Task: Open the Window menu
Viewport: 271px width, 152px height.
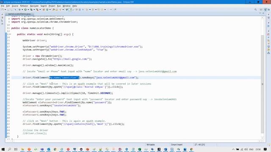Action: 66,6
